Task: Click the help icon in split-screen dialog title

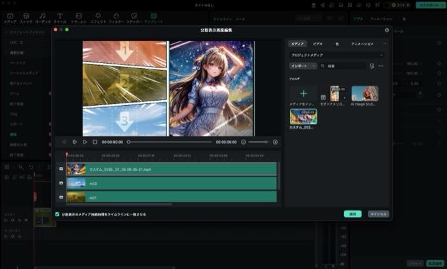Action: 386,30
